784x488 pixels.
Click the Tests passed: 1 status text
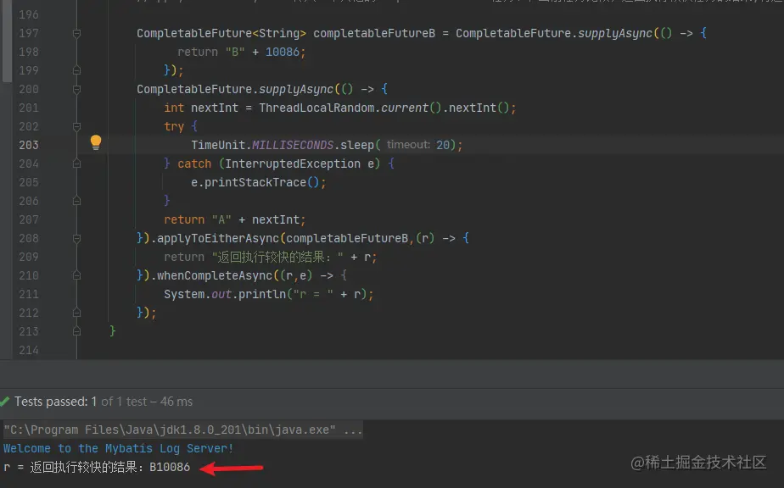[x=55, y=401]
